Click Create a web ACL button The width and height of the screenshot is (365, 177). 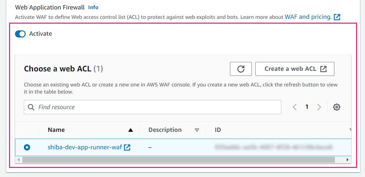click(x=295, y=69)
